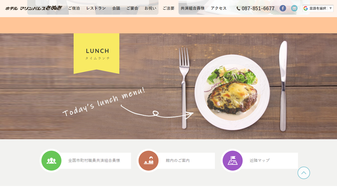Click the email envelope icon
Image resolution: width=337 pixels, height=189 pixels.
click(x=294, y=8)
